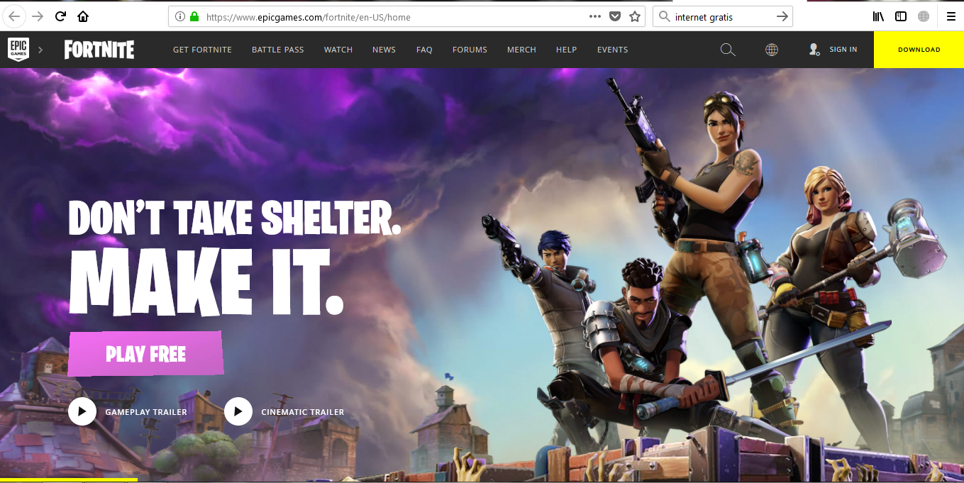This screenshot has width=964, height=483.
Task: Open the Help page
Action: 566,50
